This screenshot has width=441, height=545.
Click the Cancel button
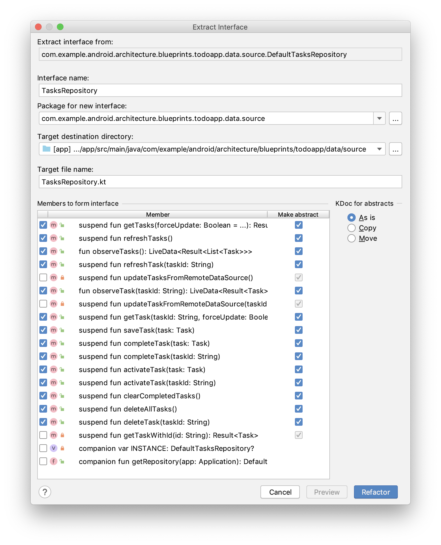click(280, 492)
